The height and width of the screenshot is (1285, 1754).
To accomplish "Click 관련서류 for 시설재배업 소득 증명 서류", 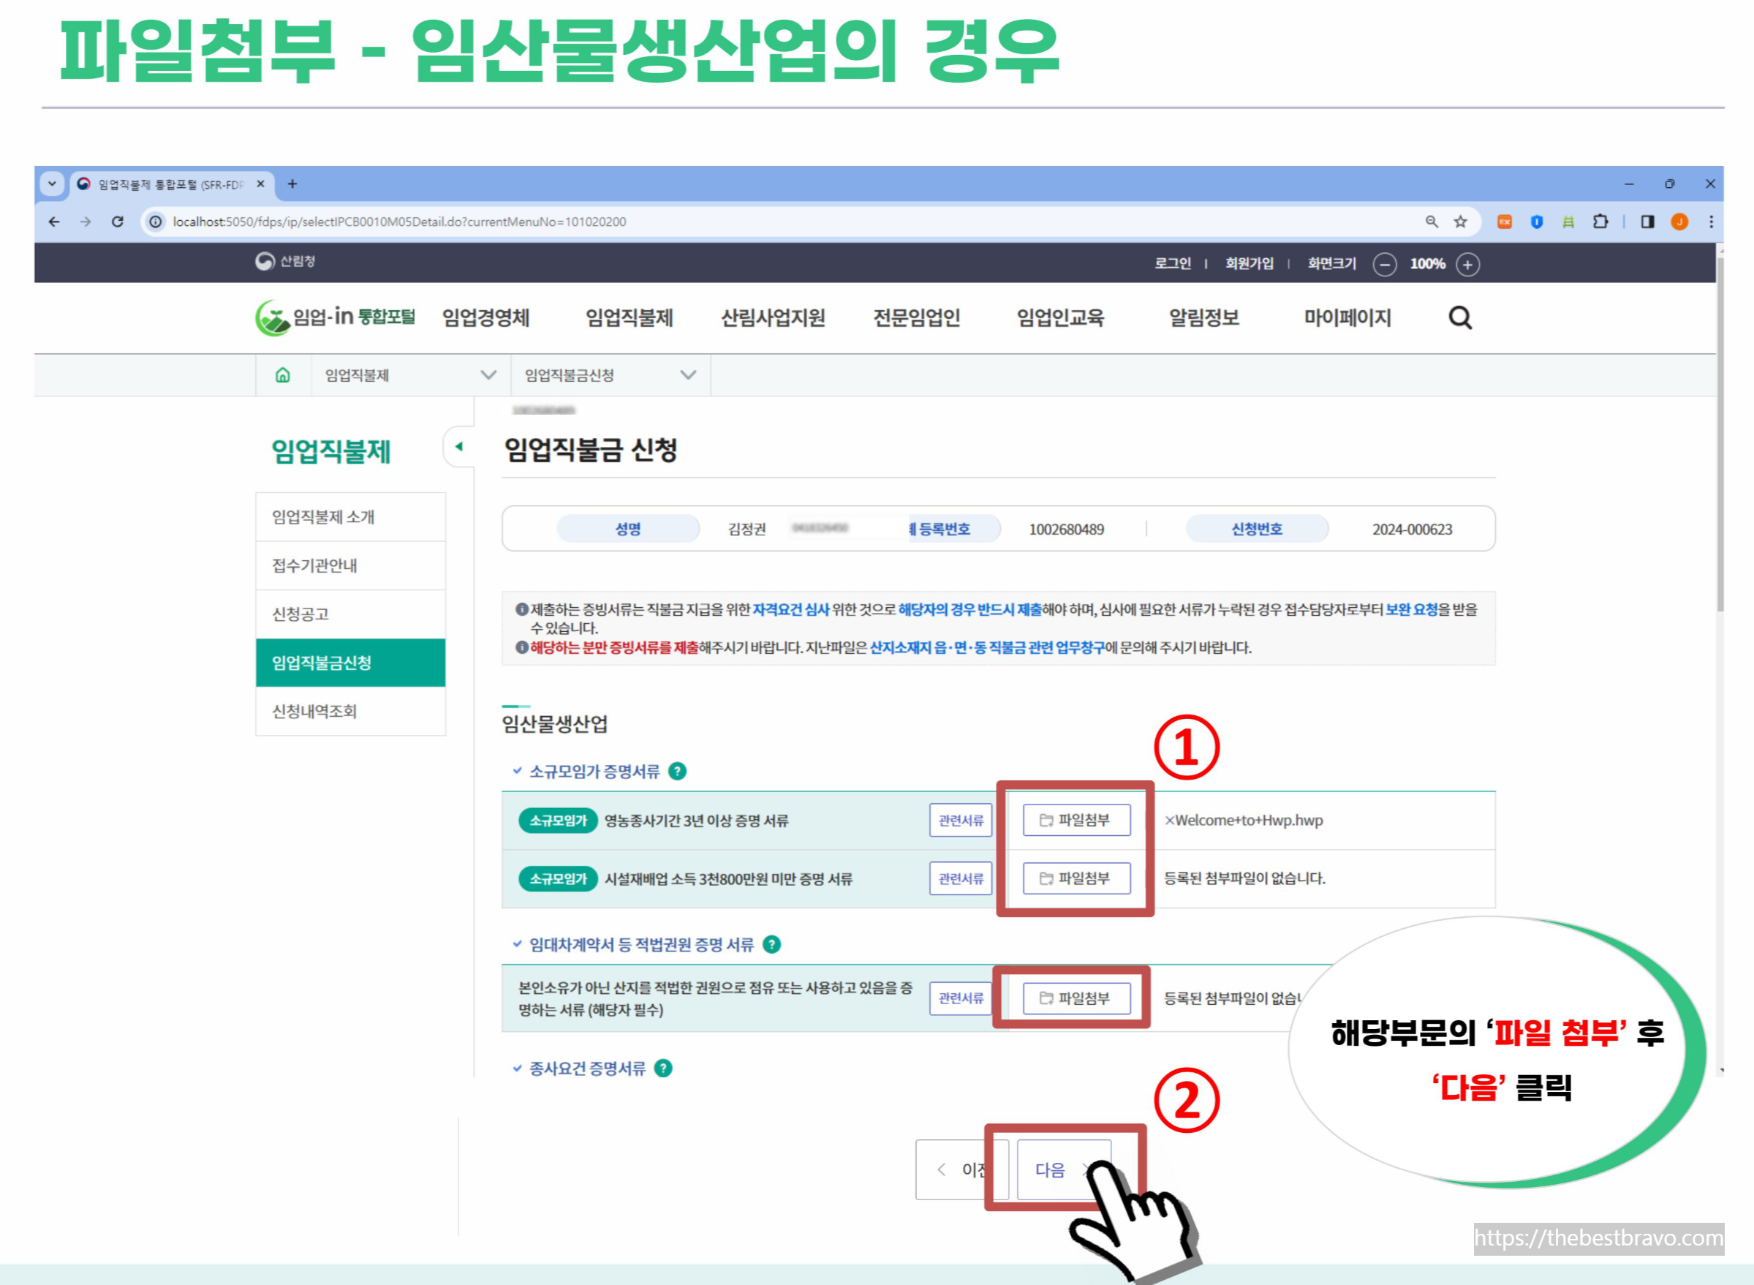I will coord(960,878).
